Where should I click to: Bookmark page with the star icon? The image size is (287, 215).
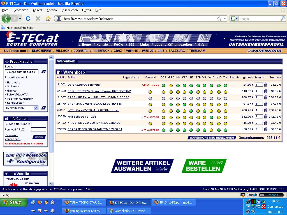pos(219,18)
